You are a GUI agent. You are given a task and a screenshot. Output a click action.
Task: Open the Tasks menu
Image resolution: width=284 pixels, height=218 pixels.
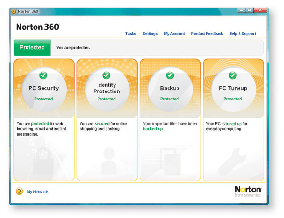[x=131, y=34]
